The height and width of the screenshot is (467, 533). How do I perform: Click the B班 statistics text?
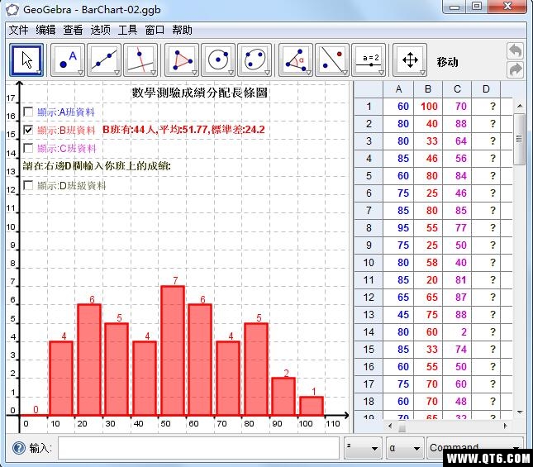click(x=183, y=130)
